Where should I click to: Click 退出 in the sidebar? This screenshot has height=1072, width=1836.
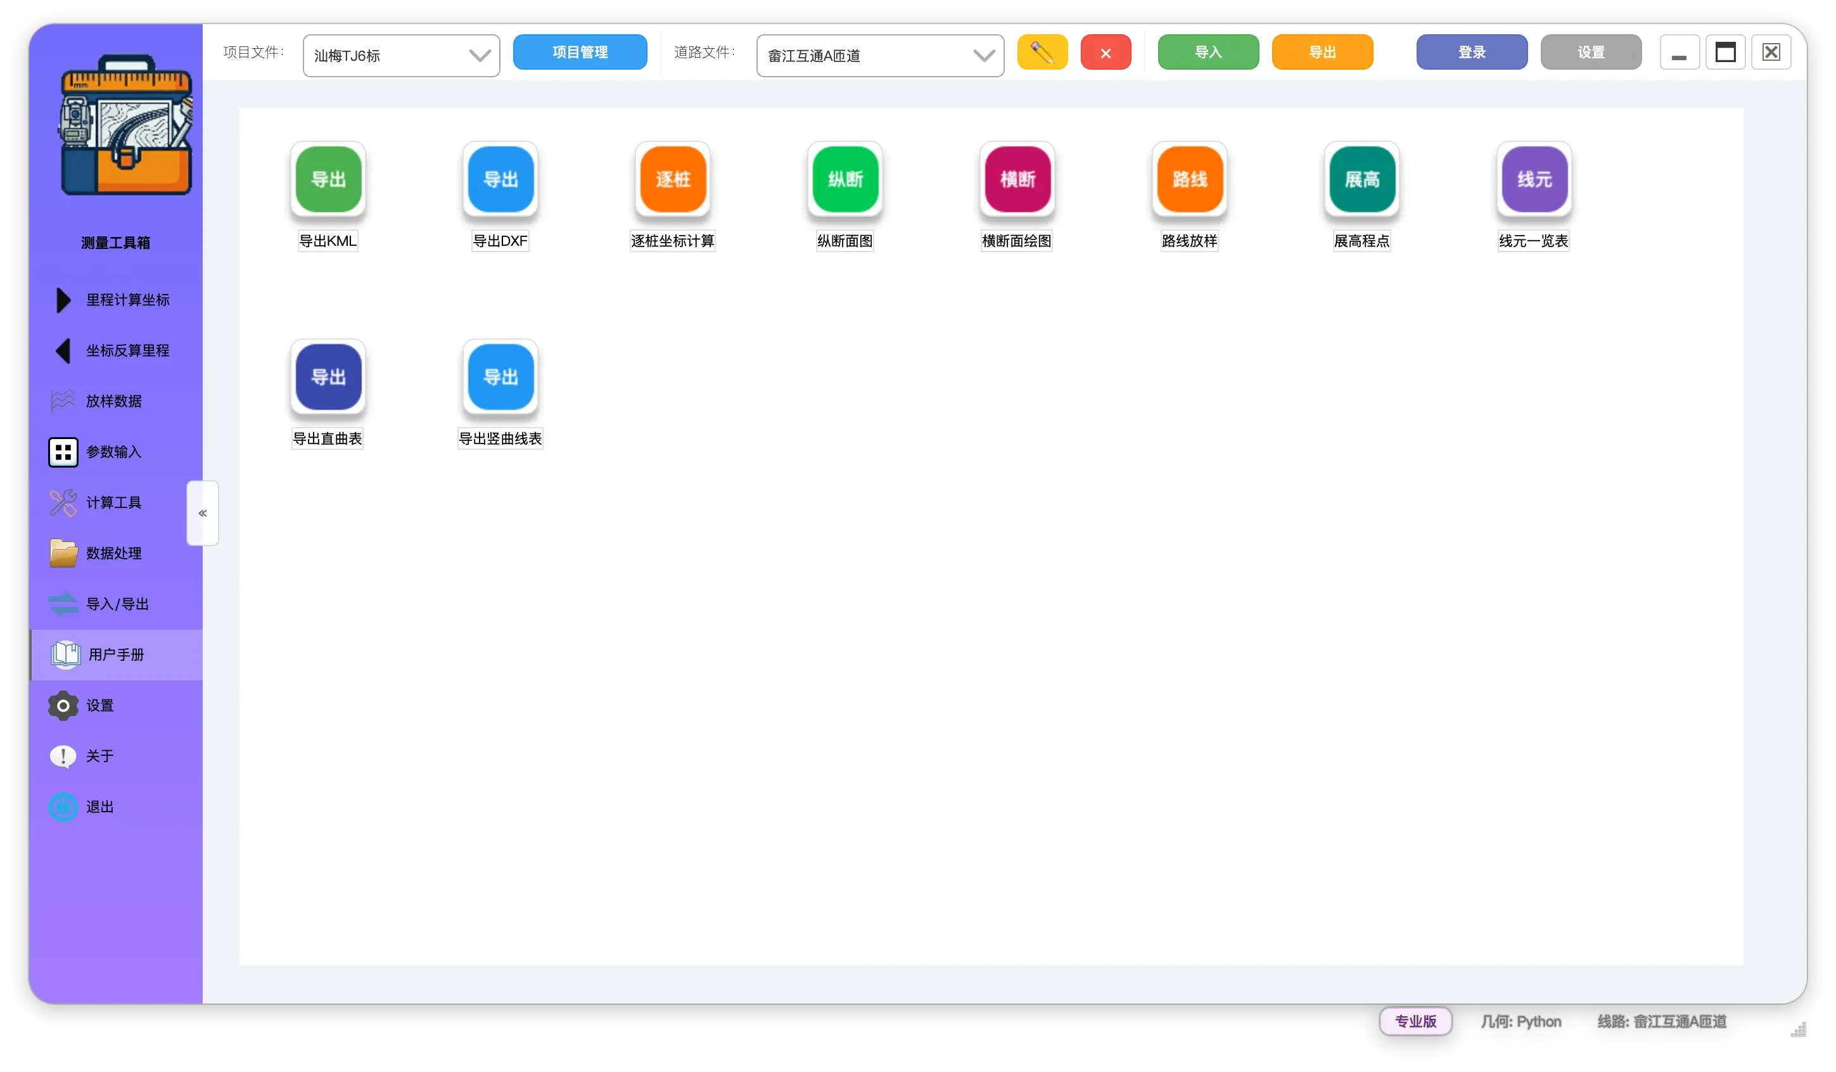click(x=116, y=807)
